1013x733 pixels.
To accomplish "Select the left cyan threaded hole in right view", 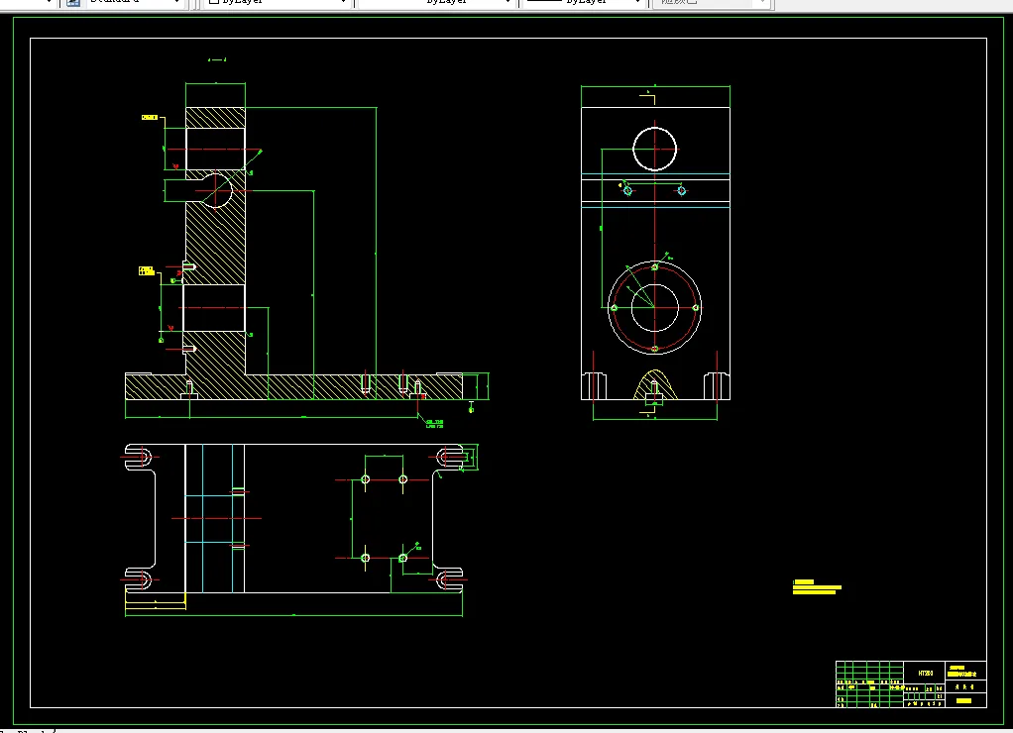I will [627, 190].
